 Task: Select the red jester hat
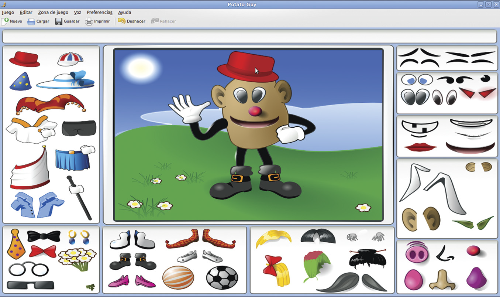(x=50, y=103)
